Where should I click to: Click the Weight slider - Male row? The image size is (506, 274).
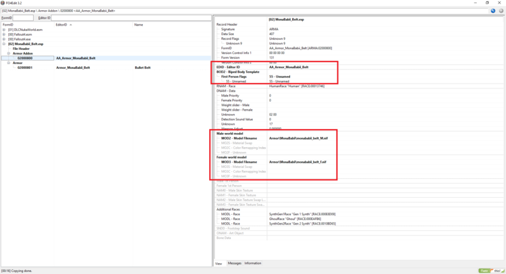tap(235, 105)
